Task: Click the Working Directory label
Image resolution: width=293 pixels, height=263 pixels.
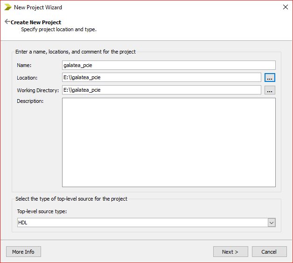Action: click(x=38, y=90)
